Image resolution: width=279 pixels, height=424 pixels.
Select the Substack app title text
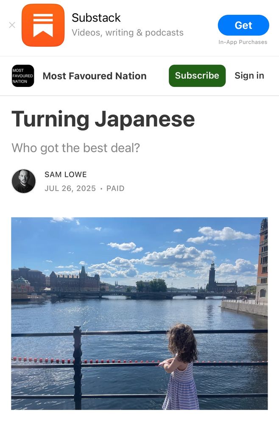tap(96, 18)
